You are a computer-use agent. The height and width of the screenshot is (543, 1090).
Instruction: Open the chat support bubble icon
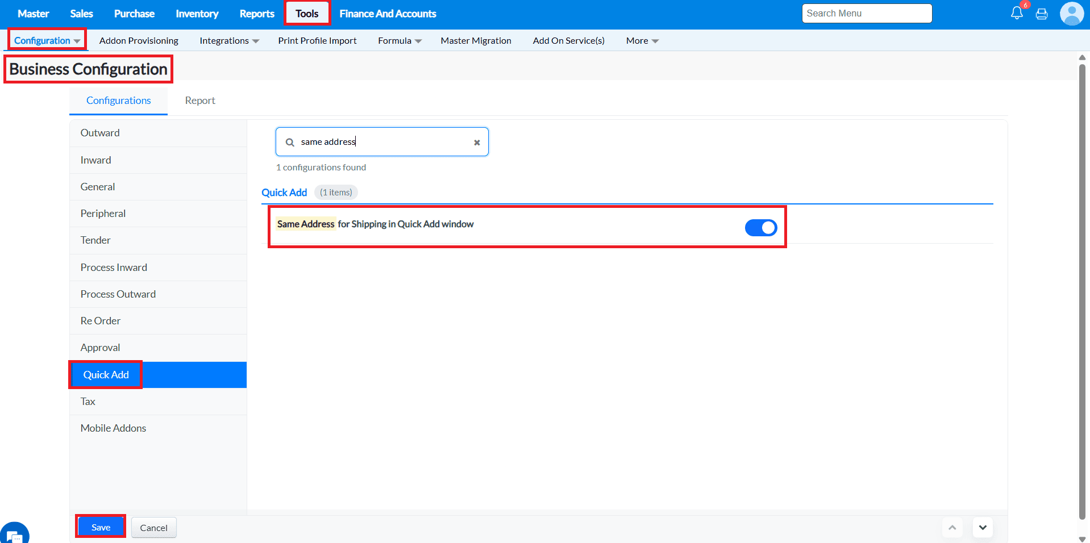click(14, 534)
